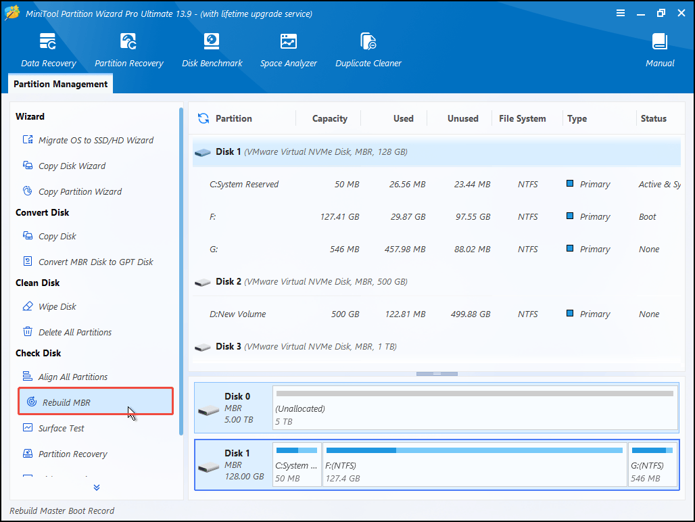695x522 pixels.
Task: Click the Disk 1 drive icon in the partition list
Action: tap(203, 152)
